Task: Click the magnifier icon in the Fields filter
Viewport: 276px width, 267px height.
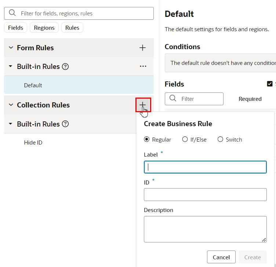Action: 172,99
